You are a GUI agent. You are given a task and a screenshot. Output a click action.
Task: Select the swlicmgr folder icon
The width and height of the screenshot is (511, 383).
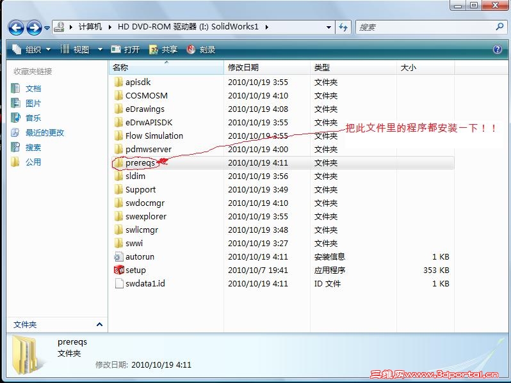coord(118,230)
